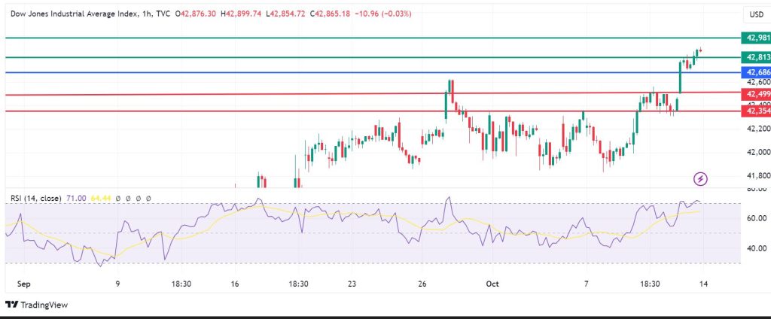Click the 26 date axis label
771x319 pixels.
point(422,284)
